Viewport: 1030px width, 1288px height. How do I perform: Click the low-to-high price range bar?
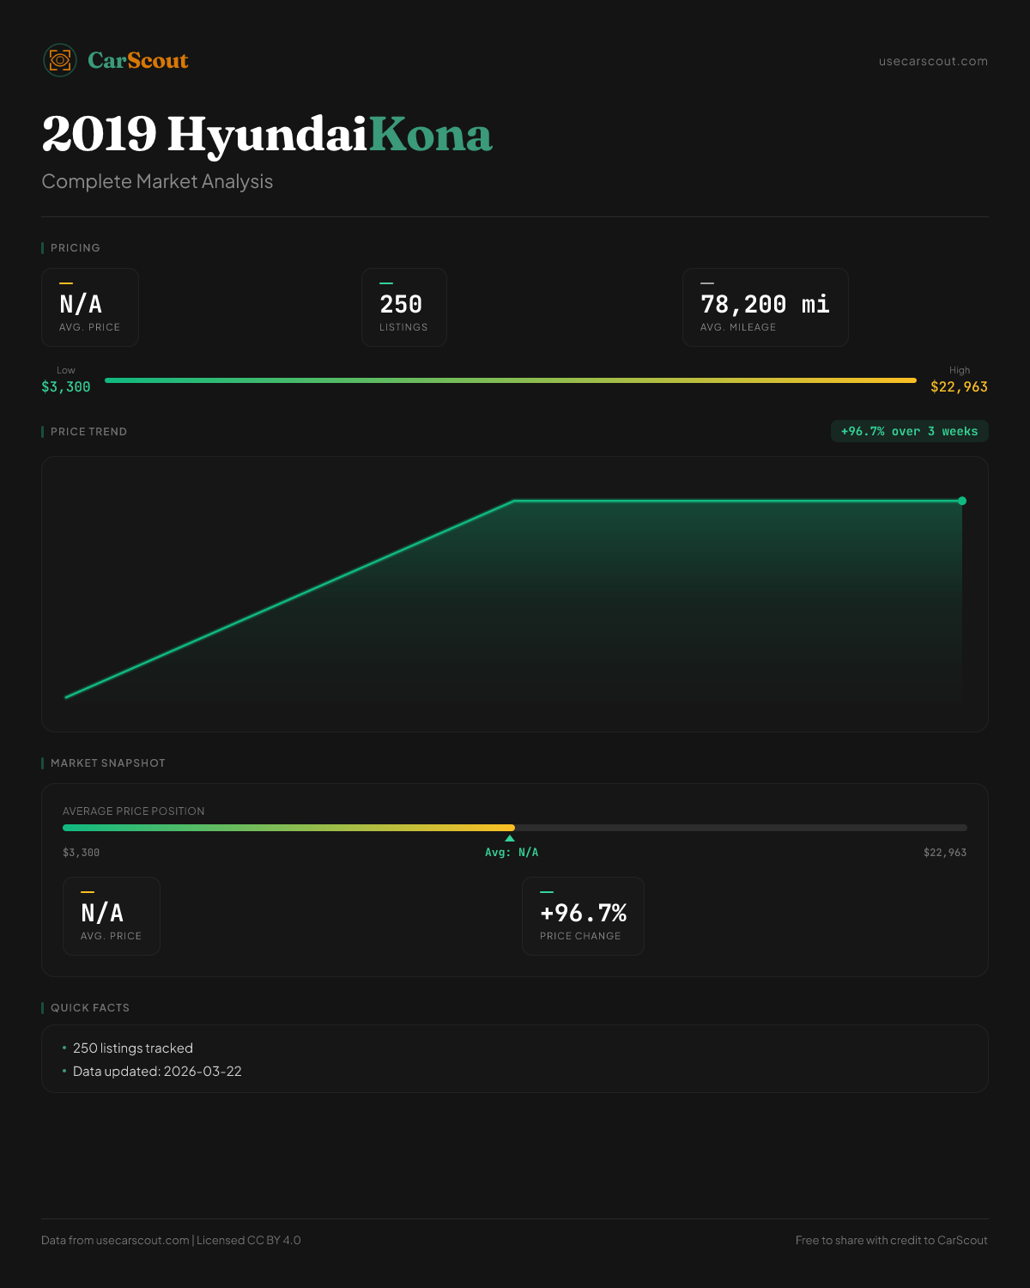511,380
